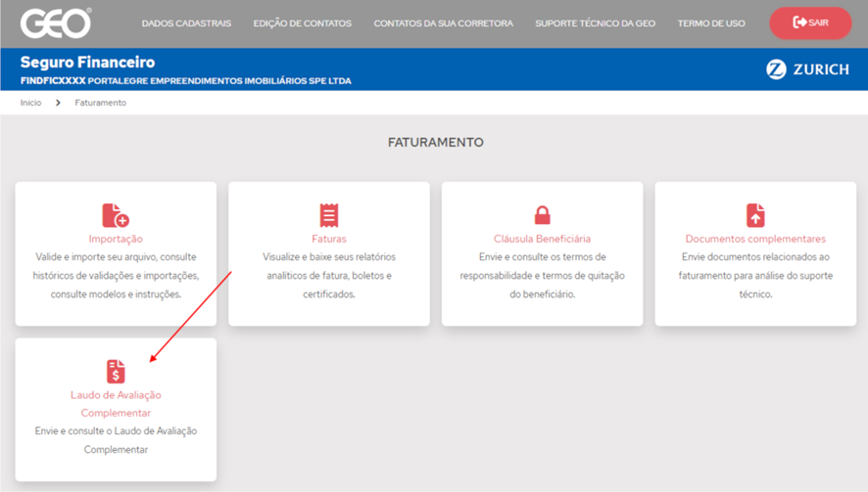Click the Cláusula Beneficiária description text

coord(543,275)
